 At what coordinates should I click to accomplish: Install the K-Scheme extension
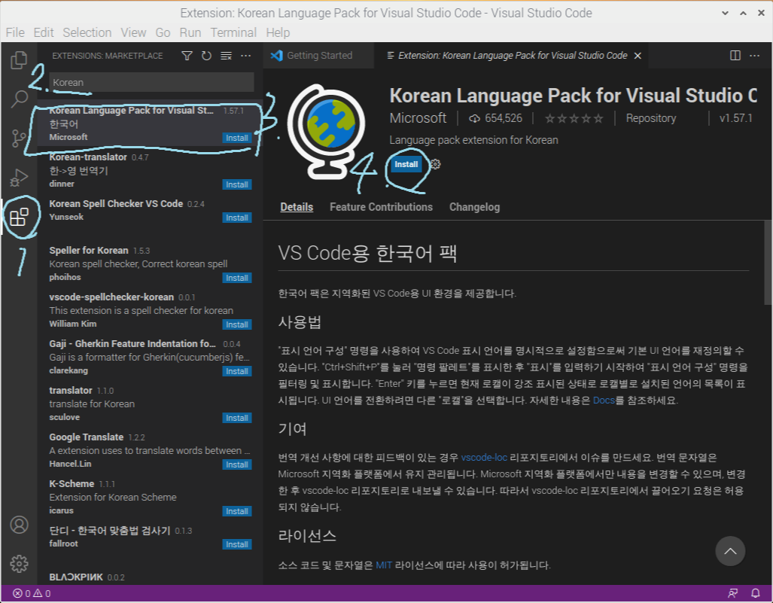pyautogui.click(x=236, y=511)
